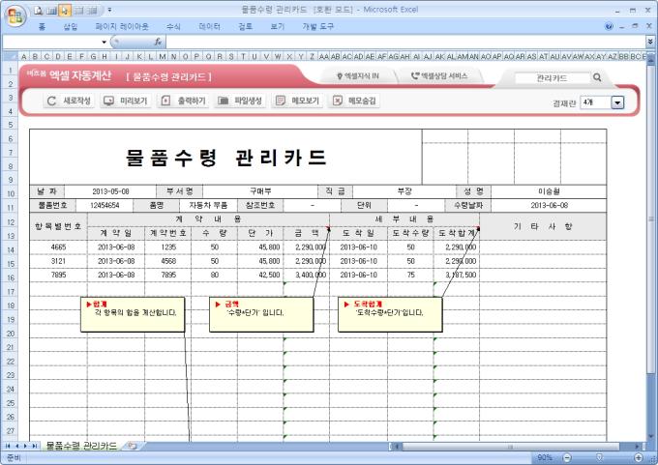Open the 검토 ribbon tab
This screenshot has height=465, width=658.
click(x=245, y=26)
